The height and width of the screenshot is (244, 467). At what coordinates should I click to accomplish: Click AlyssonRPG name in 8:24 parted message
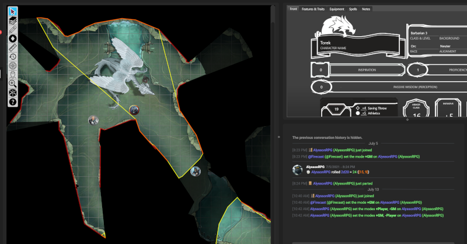(323, 183)
